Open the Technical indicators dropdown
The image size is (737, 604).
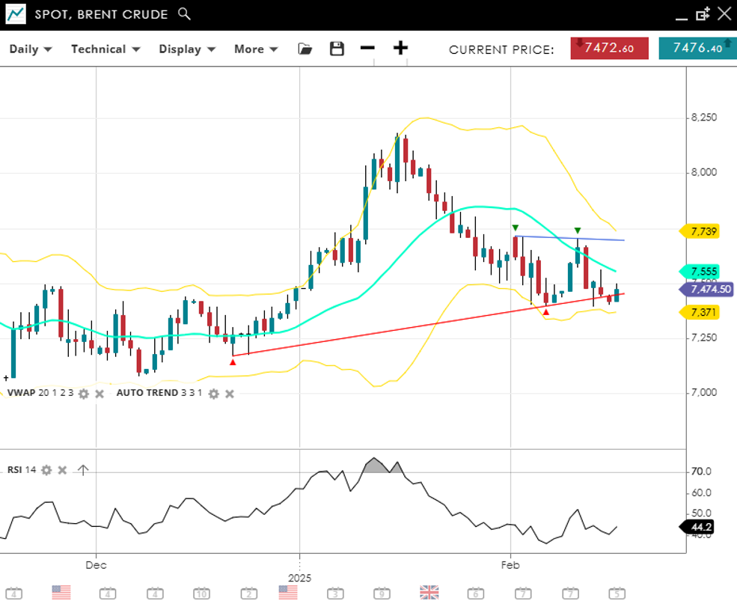(x=105, y=49)
